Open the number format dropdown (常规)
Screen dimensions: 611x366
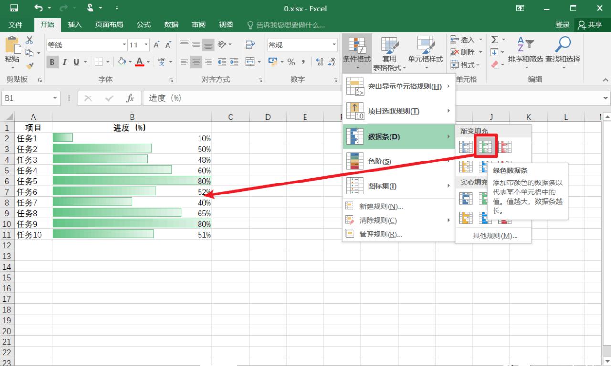(334, 45)
